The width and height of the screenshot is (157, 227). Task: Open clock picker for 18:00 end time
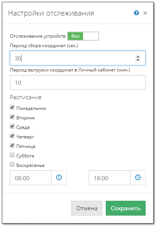(x=138, y=178)
